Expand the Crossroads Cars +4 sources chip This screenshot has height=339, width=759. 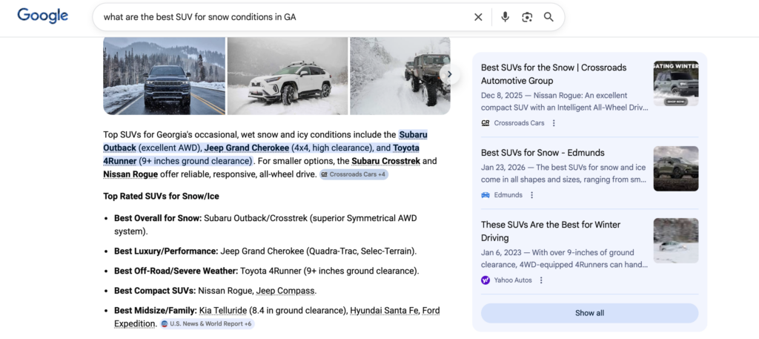(x=354, y=174)
